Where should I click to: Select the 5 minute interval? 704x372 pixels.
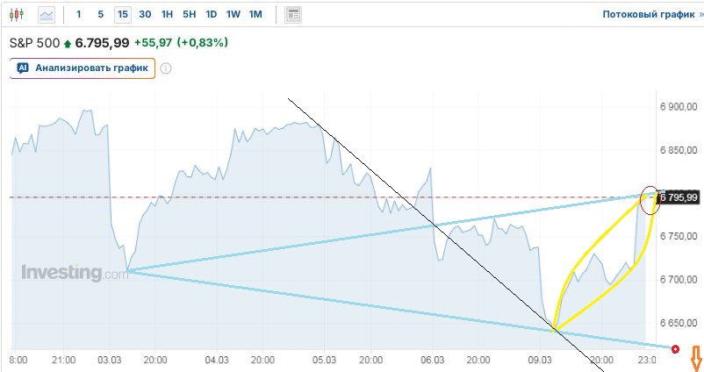[101, 15]
